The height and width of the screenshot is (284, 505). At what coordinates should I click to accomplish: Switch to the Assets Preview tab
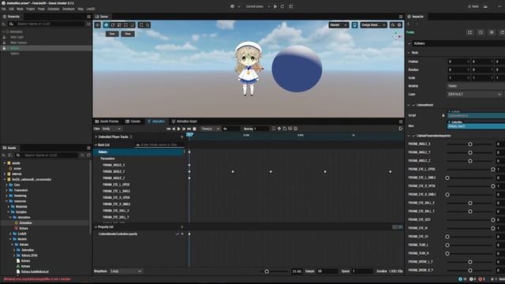[x=107, y=121]
